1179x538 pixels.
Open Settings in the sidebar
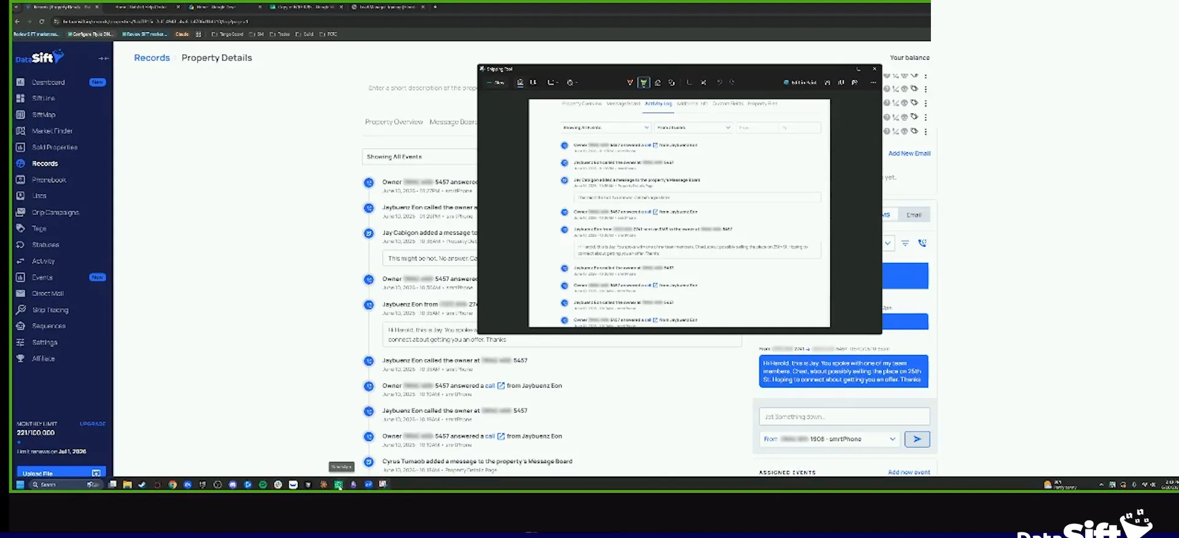click(x=44, y=343)
